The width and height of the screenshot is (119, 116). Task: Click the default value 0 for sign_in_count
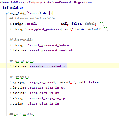point(74,82)
